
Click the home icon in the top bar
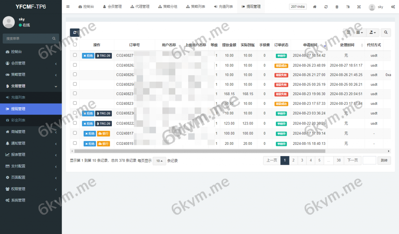coord(315,7)
